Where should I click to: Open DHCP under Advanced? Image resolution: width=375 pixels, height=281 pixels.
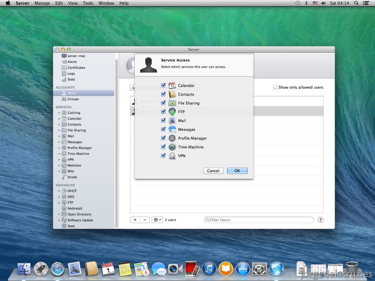(69, 191)
